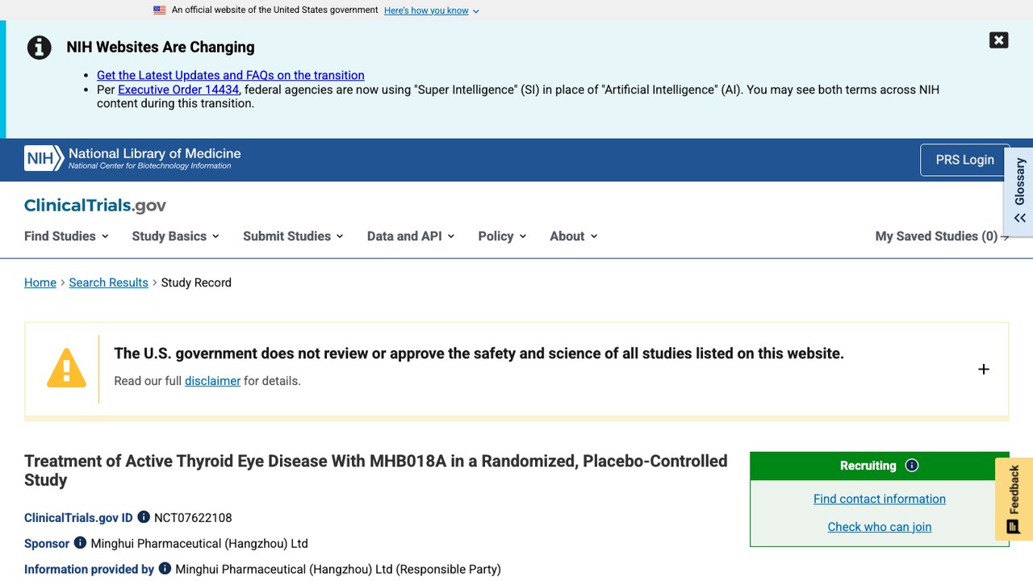The height and width of the screenshot is (581, 1033).
Task: Expand the disclaimer with the plus icon
Action: pyautogui.click(x=983, y=370)
